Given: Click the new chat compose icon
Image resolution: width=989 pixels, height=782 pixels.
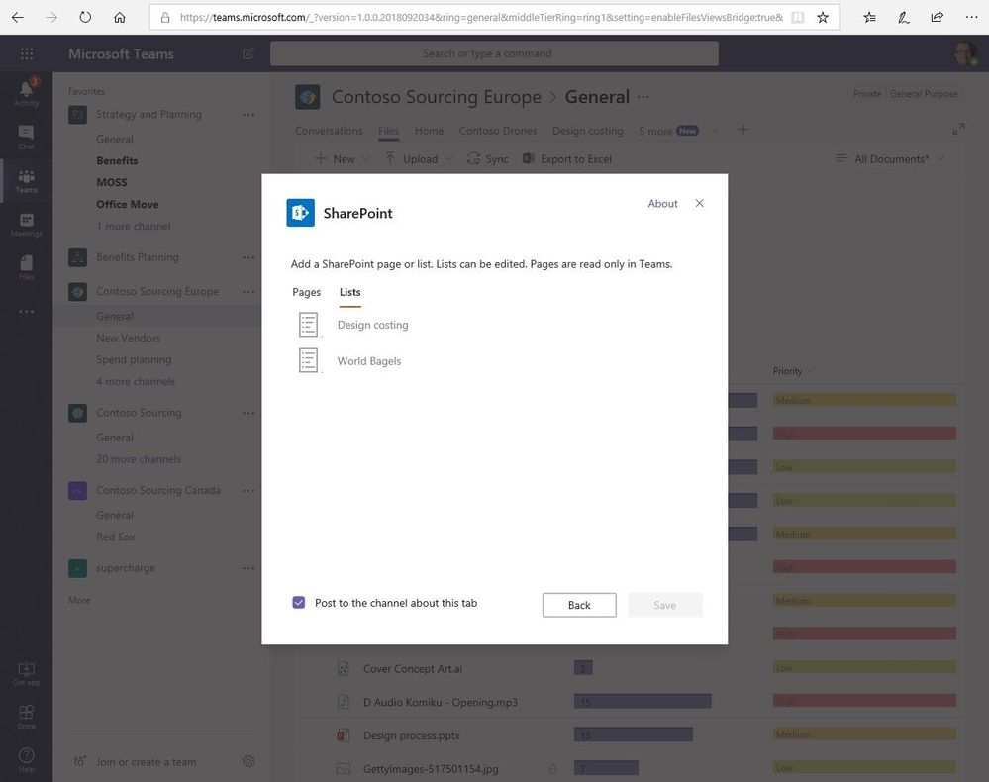Looking at the screenshot, I should [x=248, y=53].
